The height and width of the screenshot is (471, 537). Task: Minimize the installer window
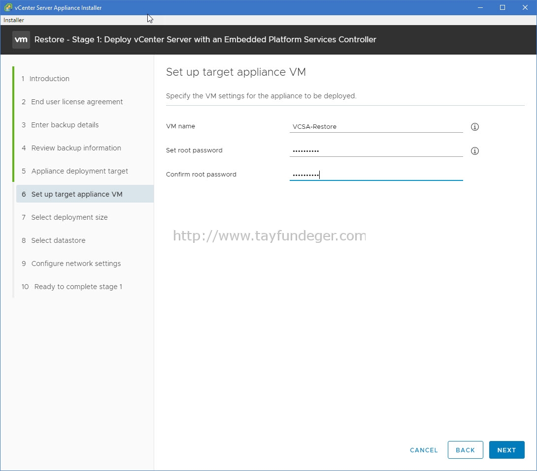480,7
